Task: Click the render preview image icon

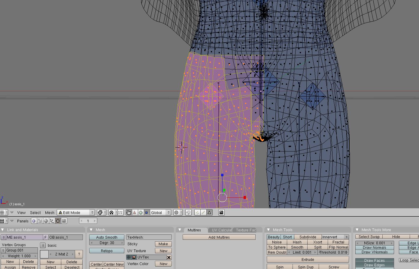Action: (x=221, y=212)
